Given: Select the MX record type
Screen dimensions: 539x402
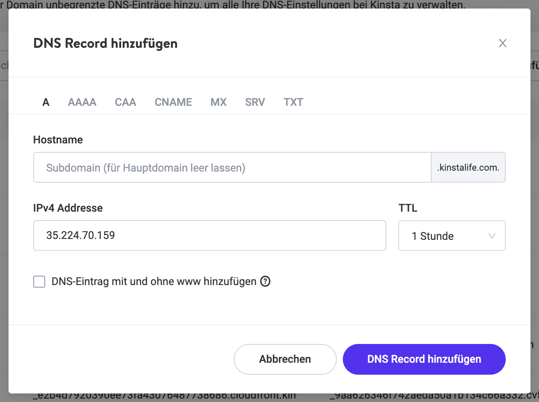Looking at the screenshot, I should [218, 102].
